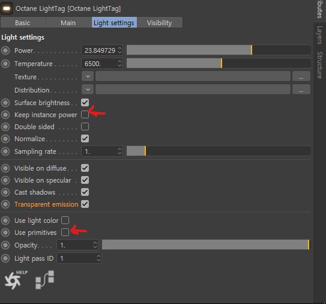Select the Light settings tab
This screenshot has width=326, height=304.
(x=114, y=22)
